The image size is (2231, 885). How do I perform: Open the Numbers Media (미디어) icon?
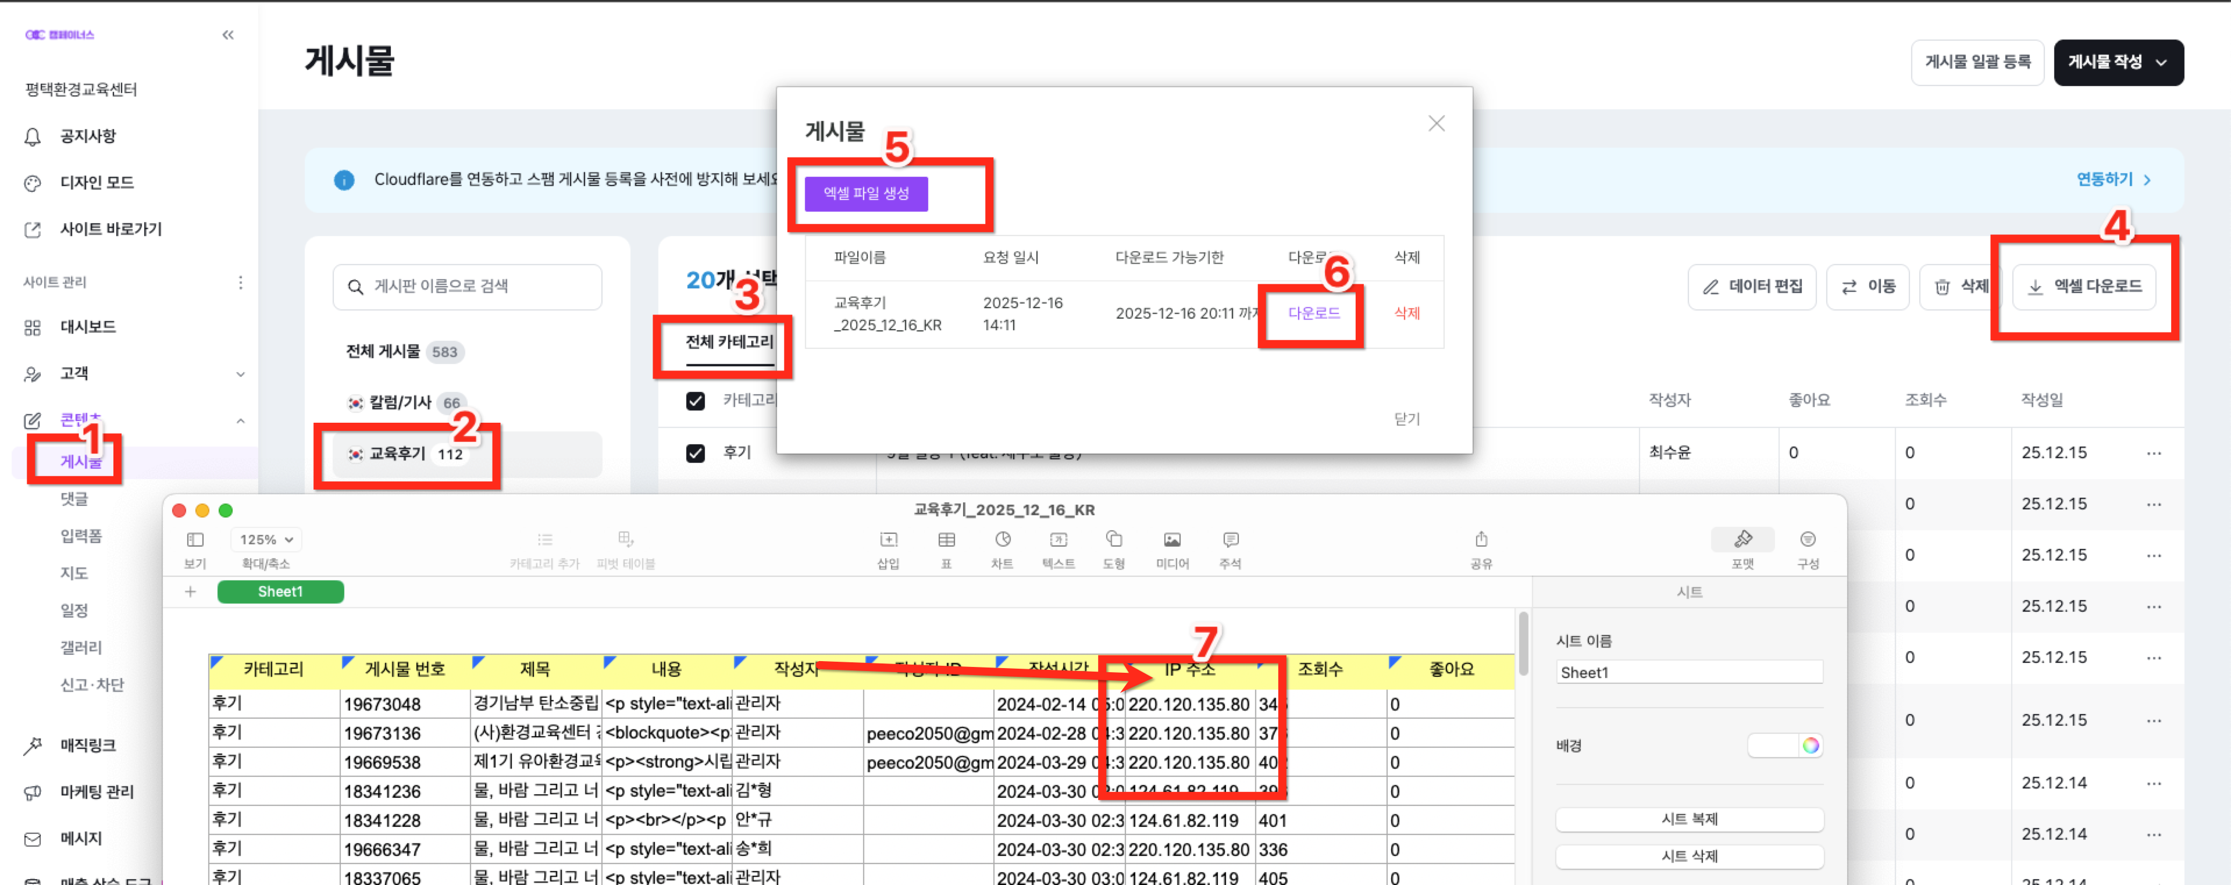[x=1171, y=540]
